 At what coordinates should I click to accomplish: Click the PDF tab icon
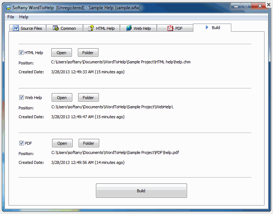click(170, 28)
